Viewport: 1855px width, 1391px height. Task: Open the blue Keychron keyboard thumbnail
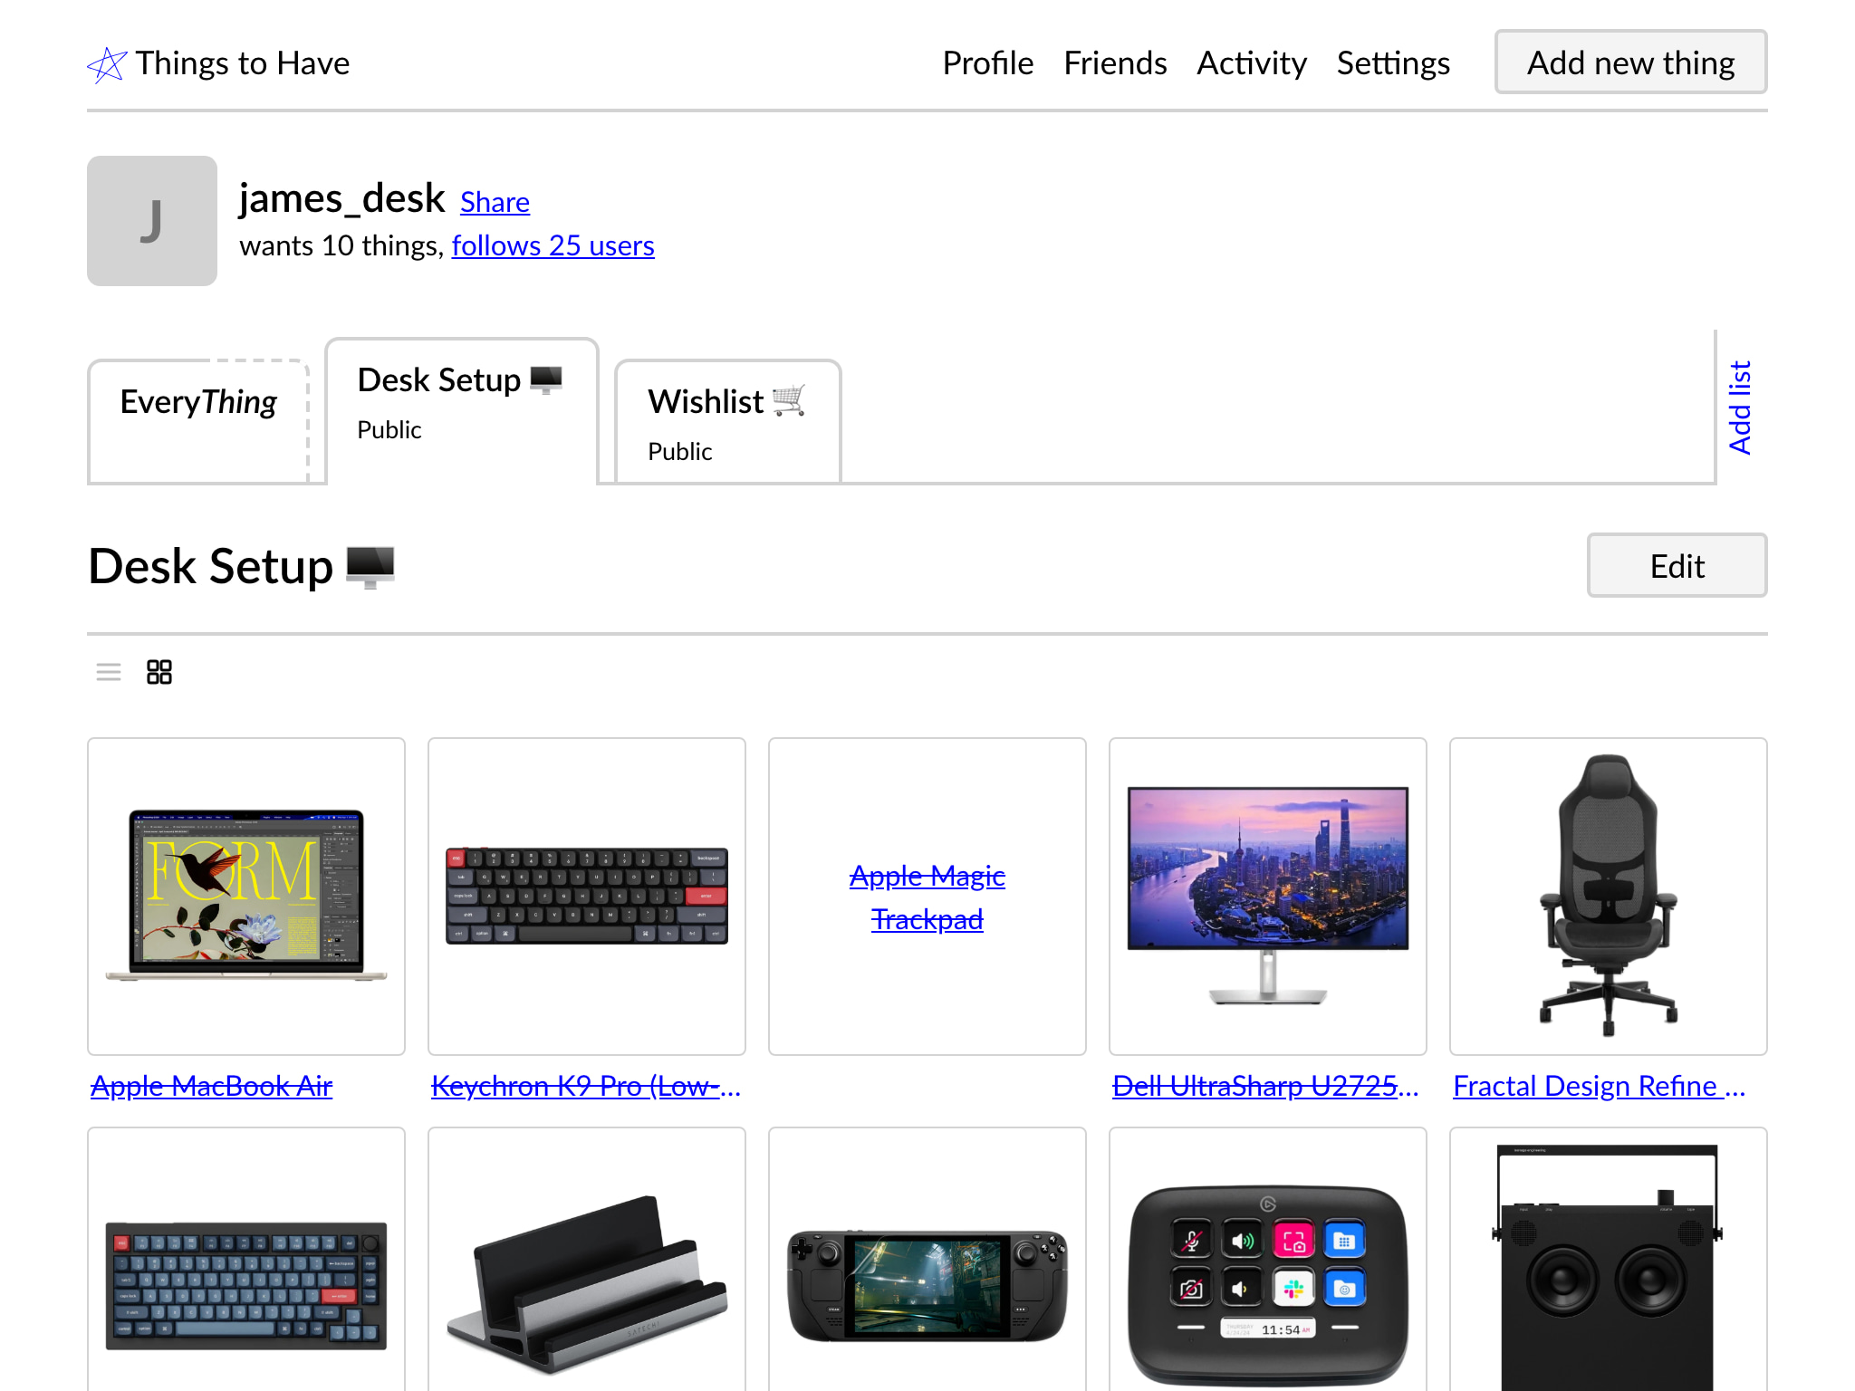click(x=246, y=1259)
